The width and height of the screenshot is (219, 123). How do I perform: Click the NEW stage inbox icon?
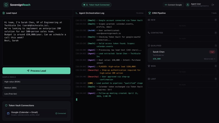click(149, 20)
